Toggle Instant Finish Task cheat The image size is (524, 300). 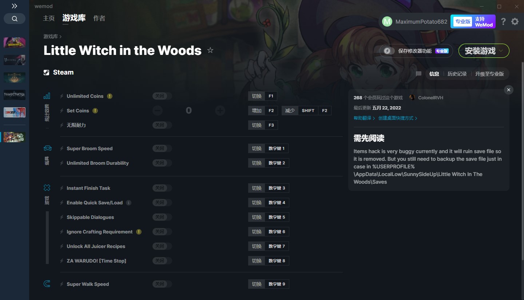pos(162,188)
